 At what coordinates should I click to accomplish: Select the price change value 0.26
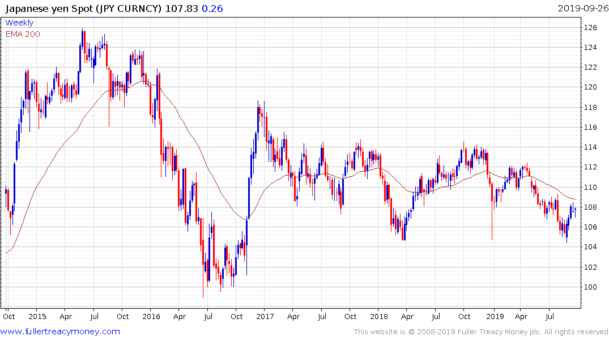pyautogui.click(x=212, y=8)
